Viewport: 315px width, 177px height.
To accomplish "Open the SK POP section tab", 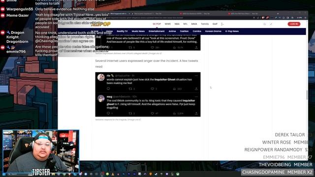I will coord(157,24).
